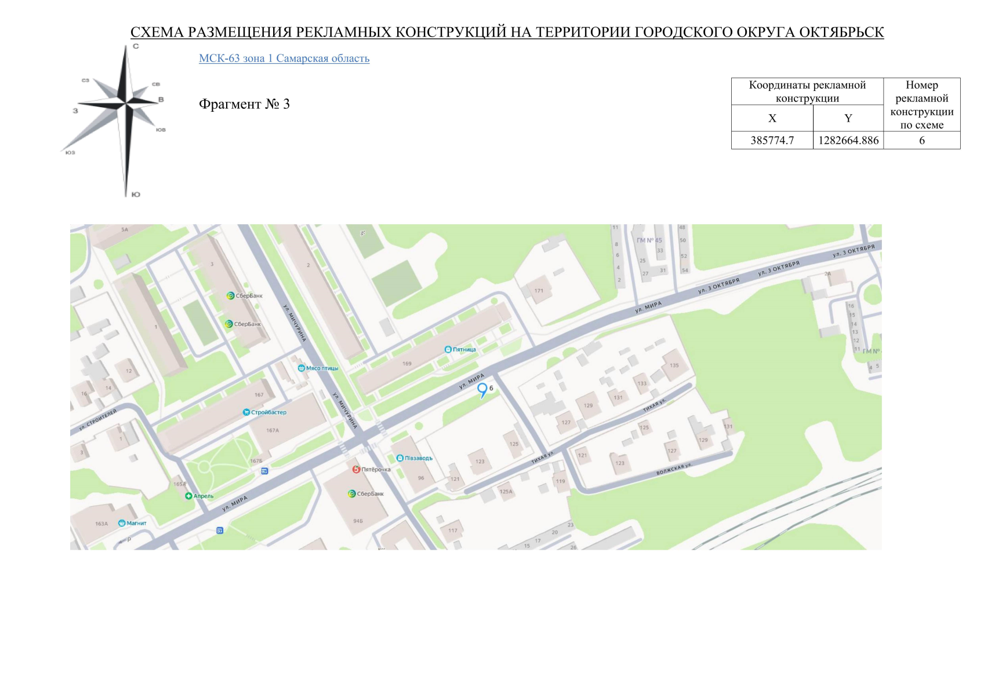Viewport: 984px width, 695px height.
Task: Click the bus stop icon near building 167Б
Action: click(264, 471)
